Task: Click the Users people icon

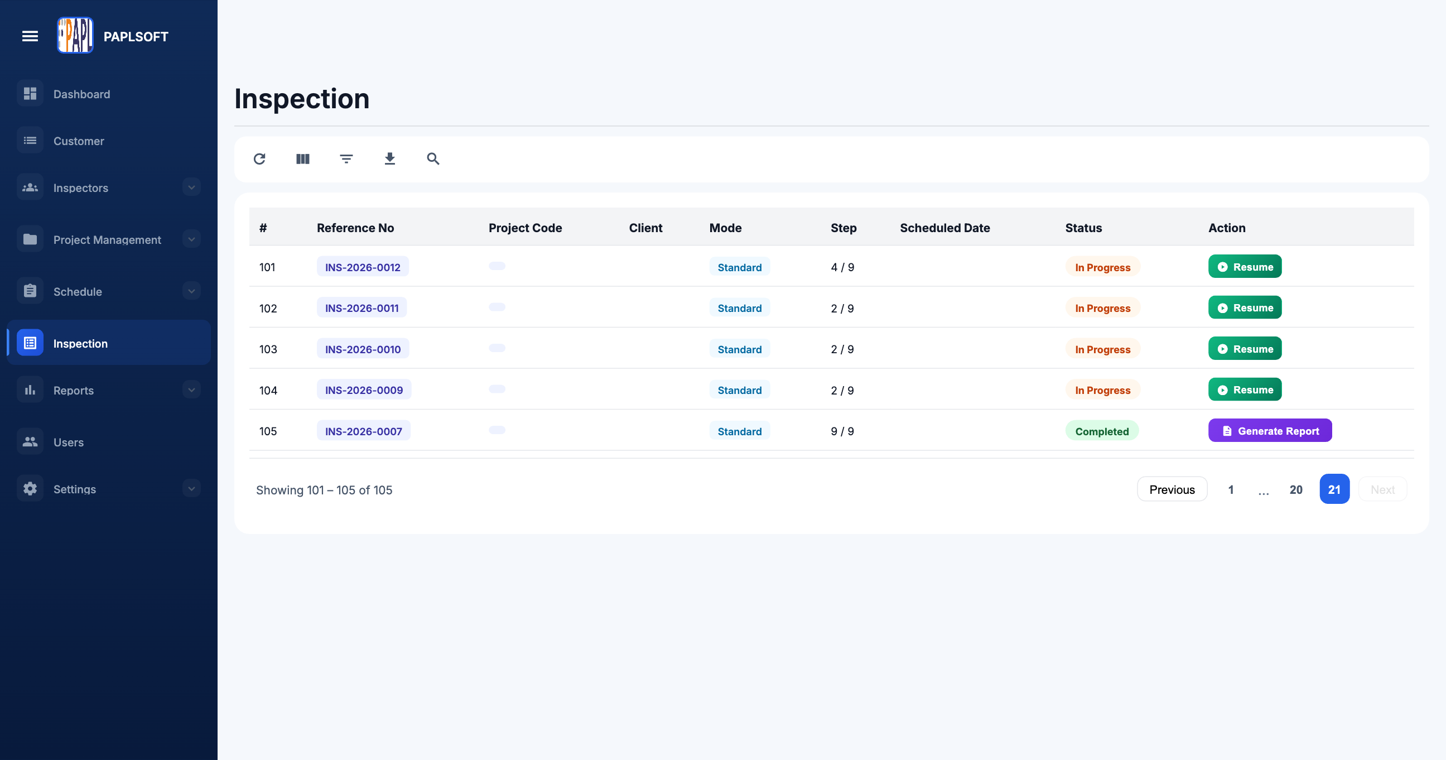Action: click(30, 442)
